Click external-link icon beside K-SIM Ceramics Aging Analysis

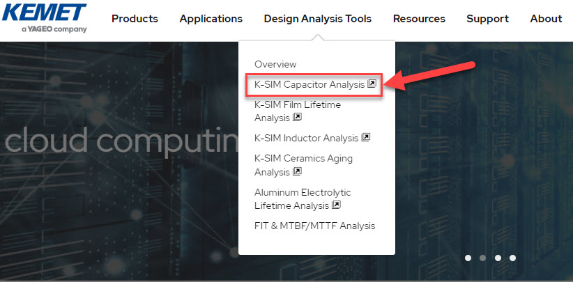point(297,171)
